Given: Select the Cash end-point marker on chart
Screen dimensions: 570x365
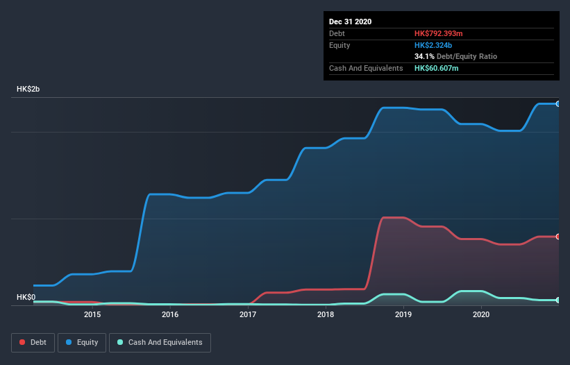Looking at the screenshot, I should click(558, 300).
